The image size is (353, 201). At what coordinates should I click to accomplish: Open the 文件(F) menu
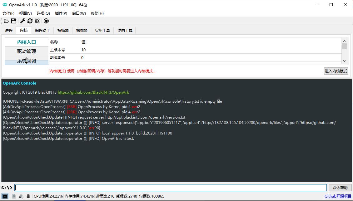[x=8, y=13]
